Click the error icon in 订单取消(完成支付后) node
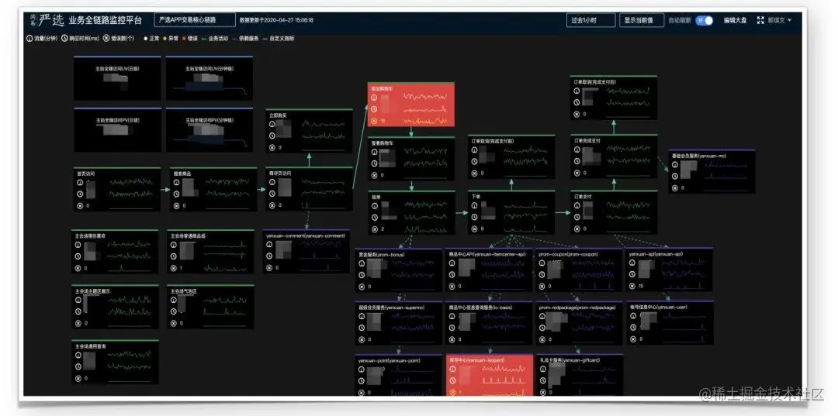Screen dimensions: 838x416 click(576, 114)
